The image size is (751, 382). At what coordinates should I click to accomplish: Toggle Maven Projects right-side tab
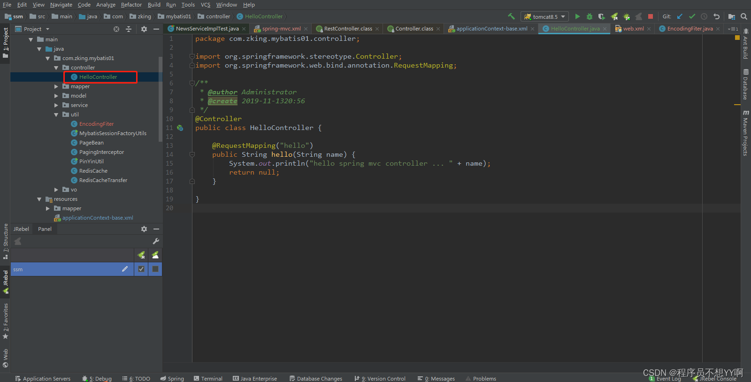click(x=745, y=133)
